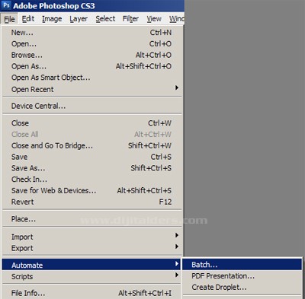Open the Select menu
The image size is (305, 299).
coord(105,19)
